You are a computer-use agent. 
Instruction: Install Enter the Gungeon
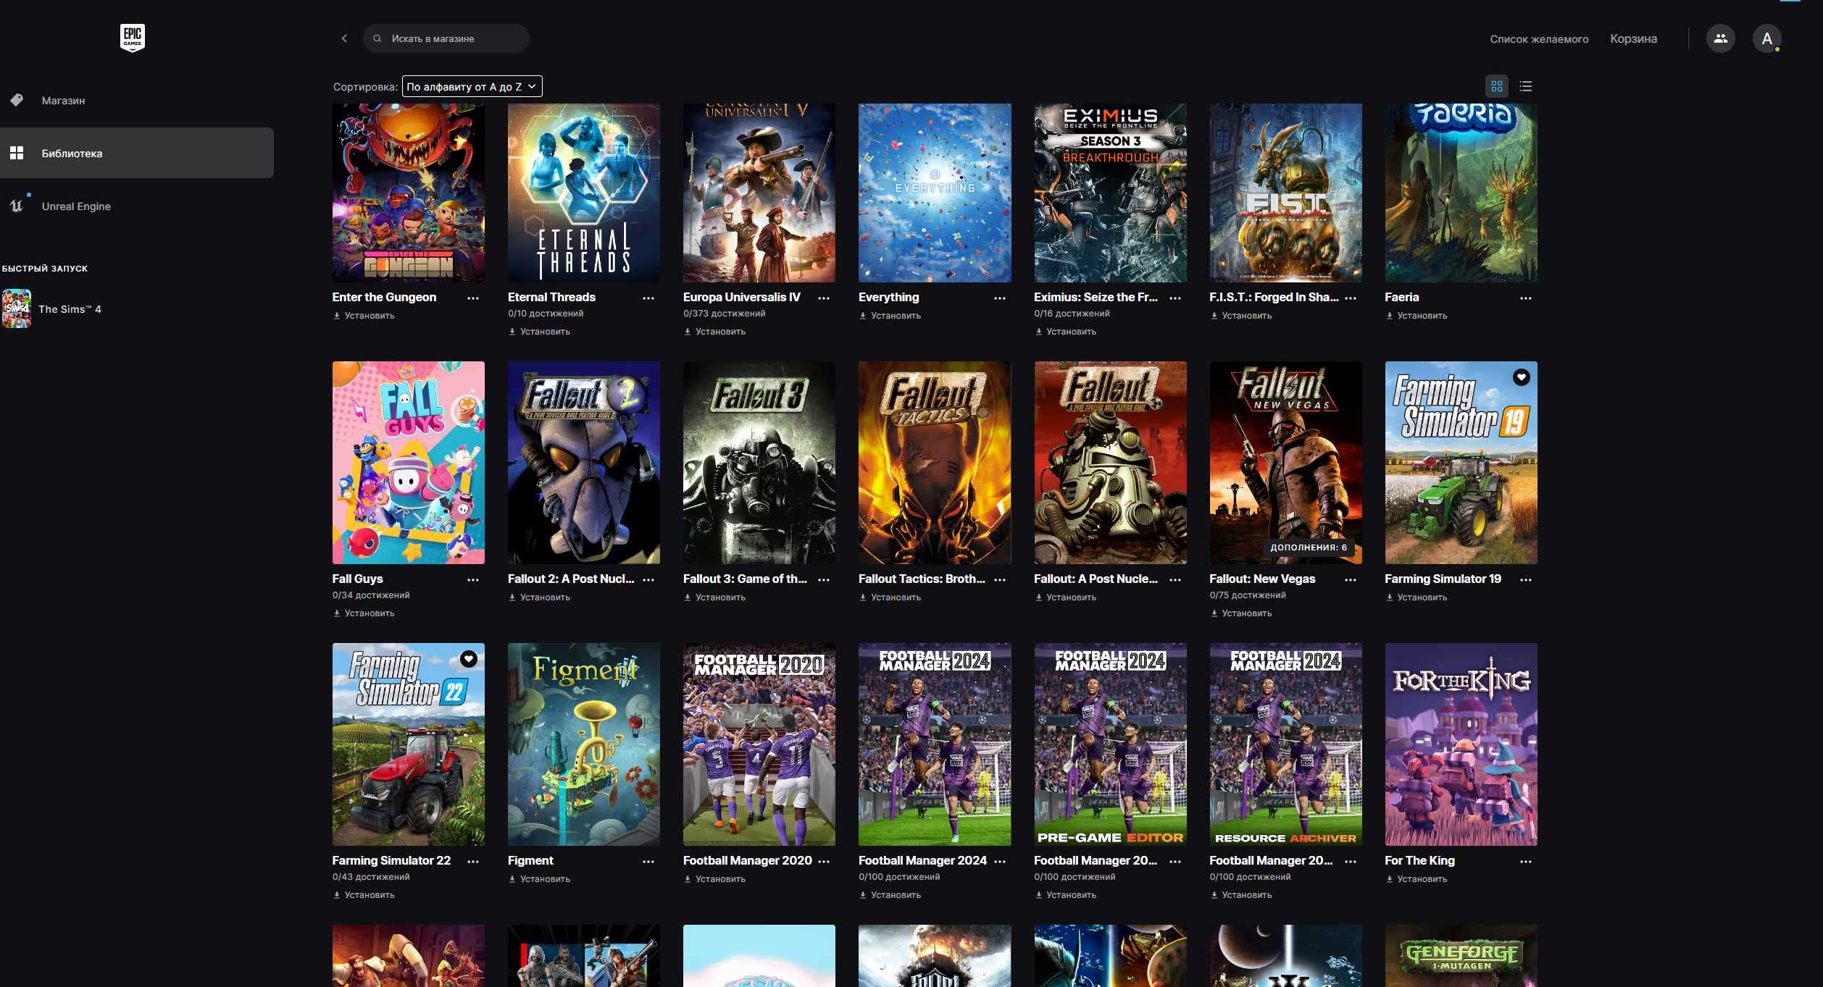(364, 316)
